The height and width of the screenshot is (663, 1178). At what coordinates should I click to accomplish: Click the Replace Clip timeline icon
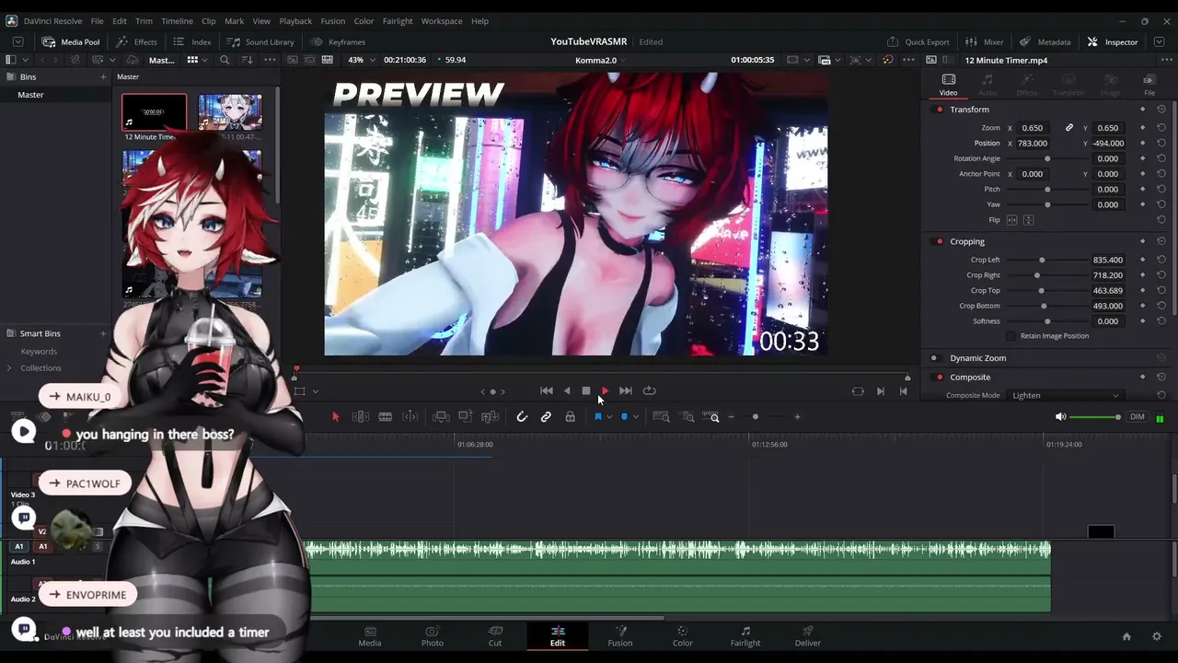pos(491,417)
